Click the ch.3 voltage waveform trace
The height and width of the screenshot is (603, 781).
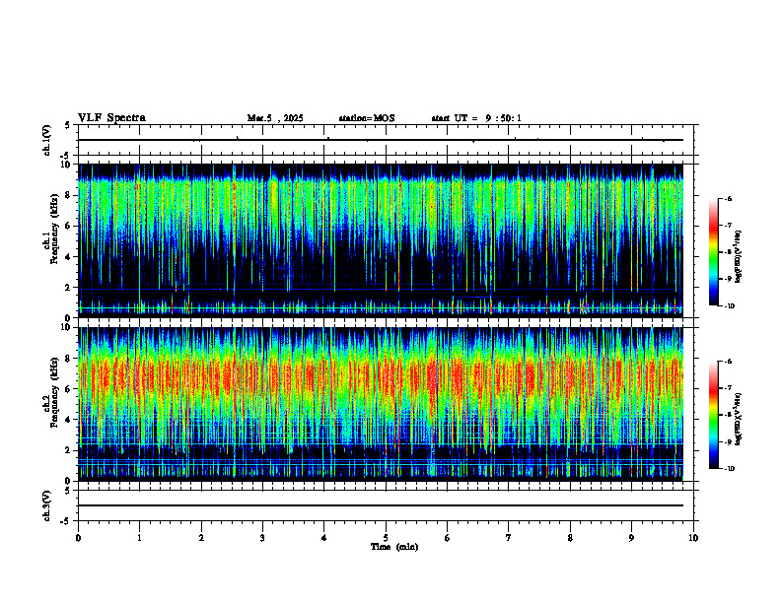tap(381, 505)
